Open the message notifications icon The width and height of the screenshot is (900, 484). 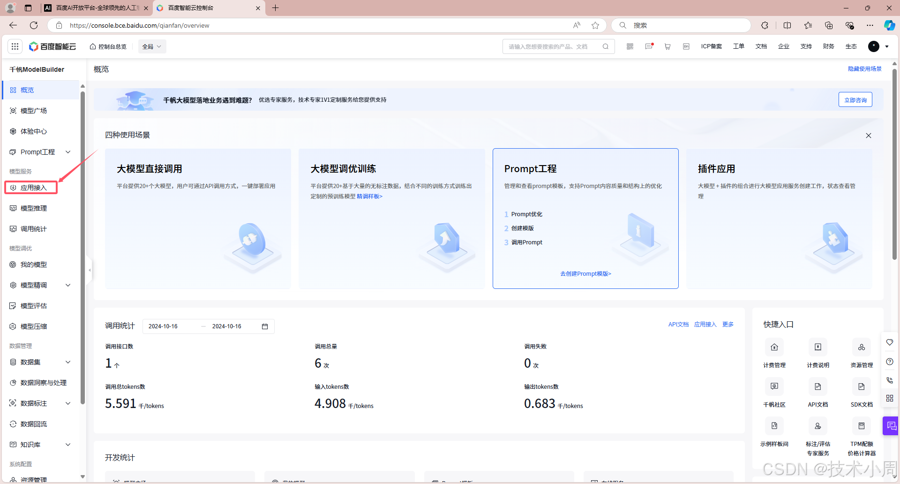649,46
